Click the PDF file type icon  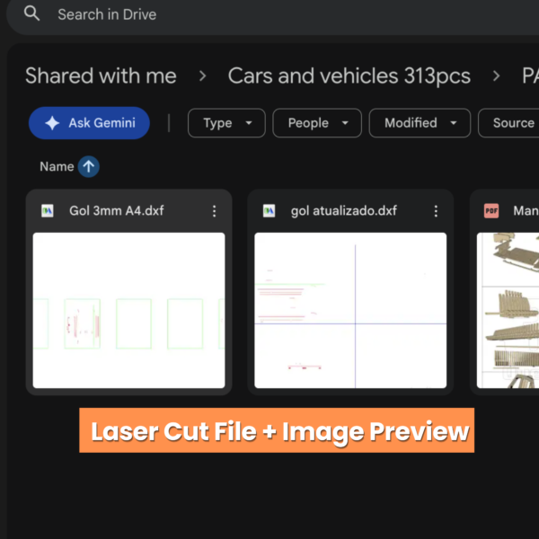click(491, 211)
